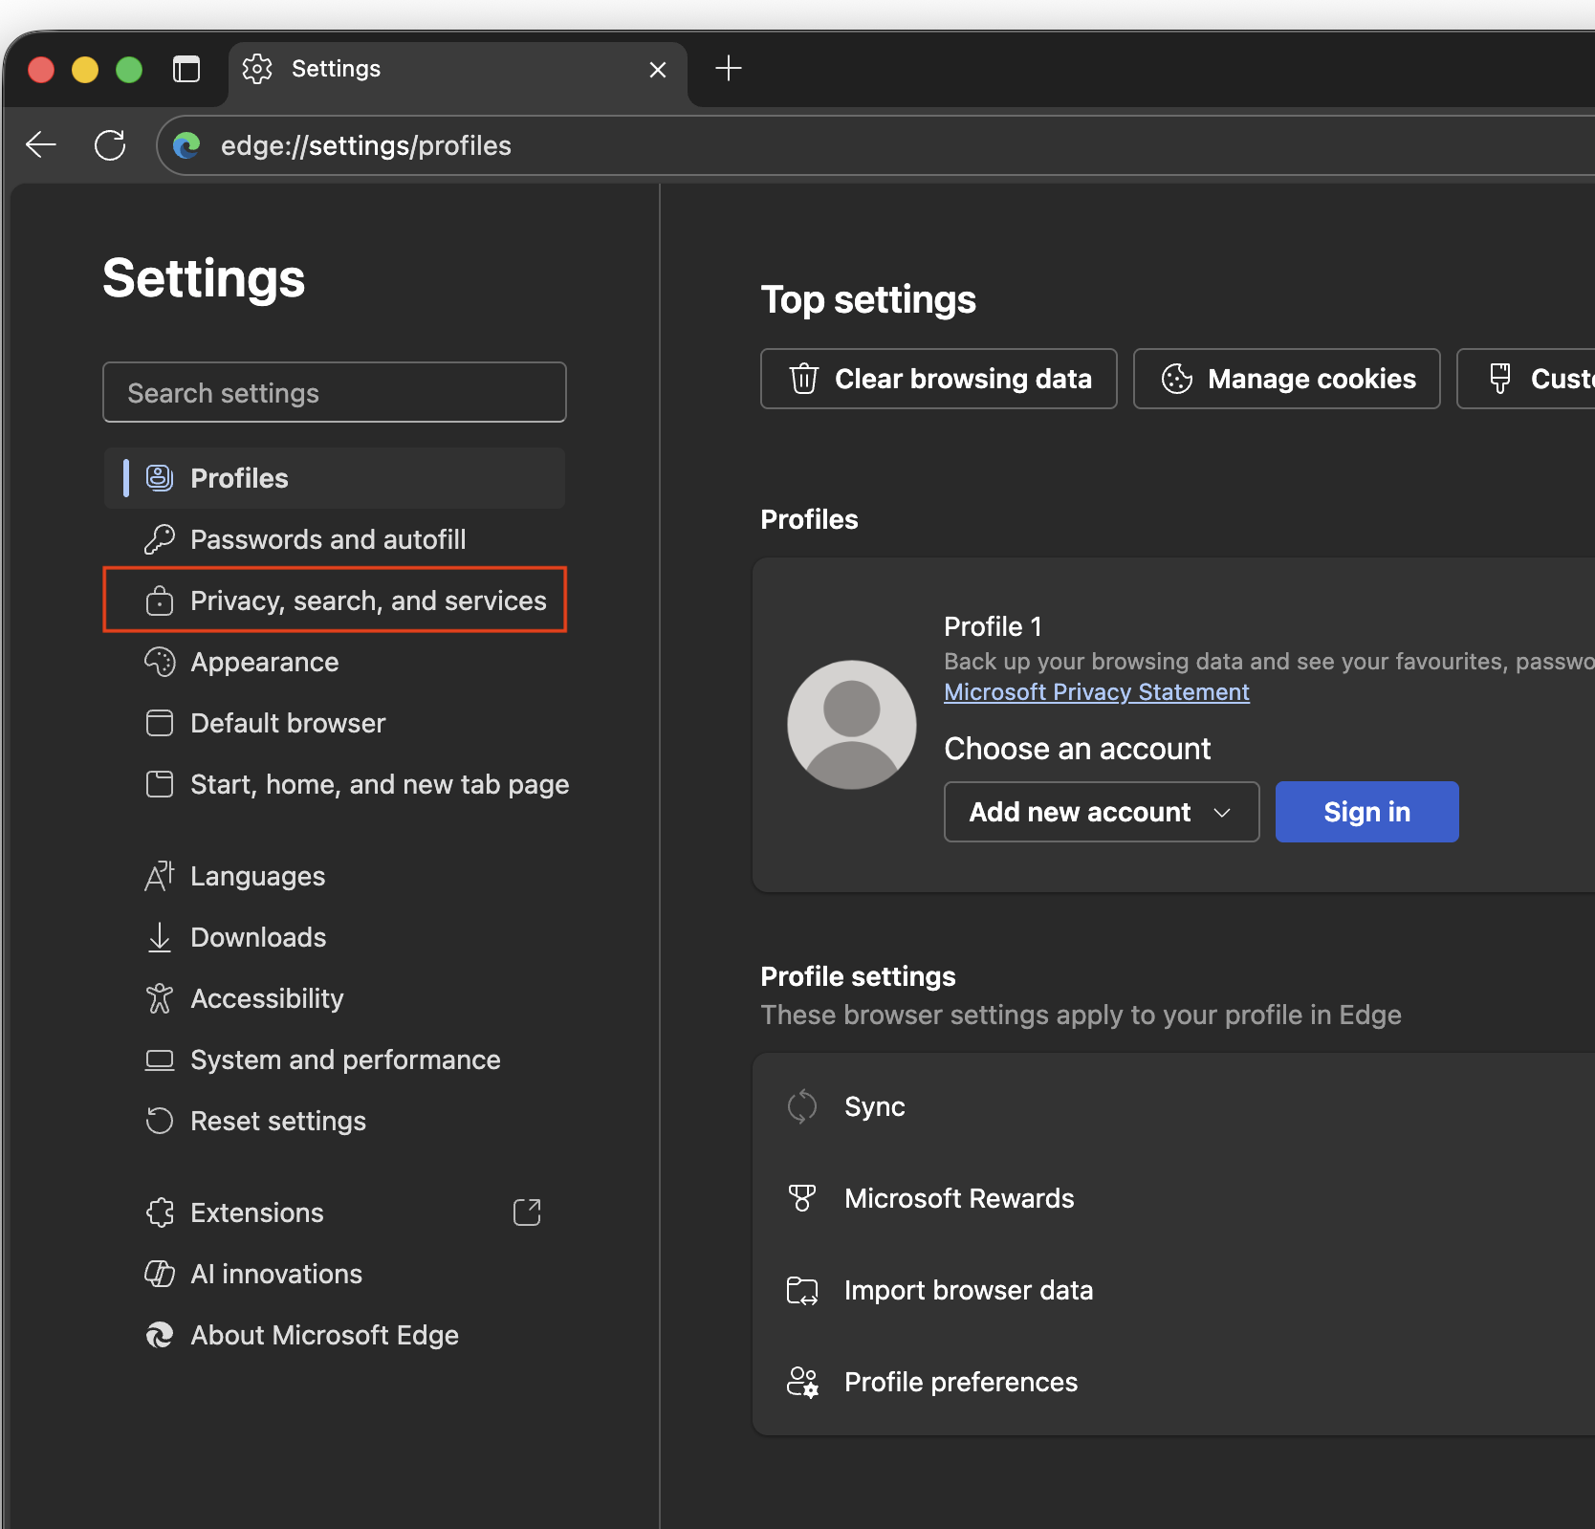Click the System and performance laptop icon
The height and width of the screenshot is (1529, 1595).
point(160,1059)
